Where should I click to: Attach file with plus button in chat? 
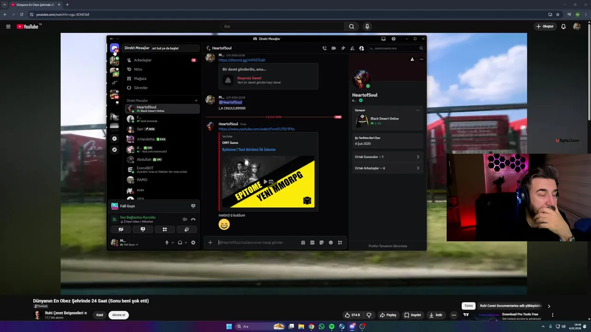210,243
